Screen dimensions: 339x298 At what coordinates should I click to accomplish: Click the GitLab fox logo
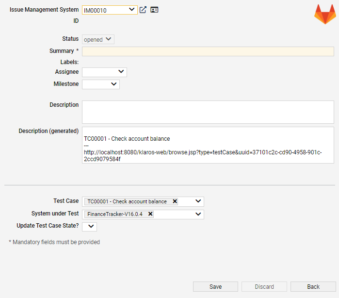pyautogui.click(x=325, y=14)
